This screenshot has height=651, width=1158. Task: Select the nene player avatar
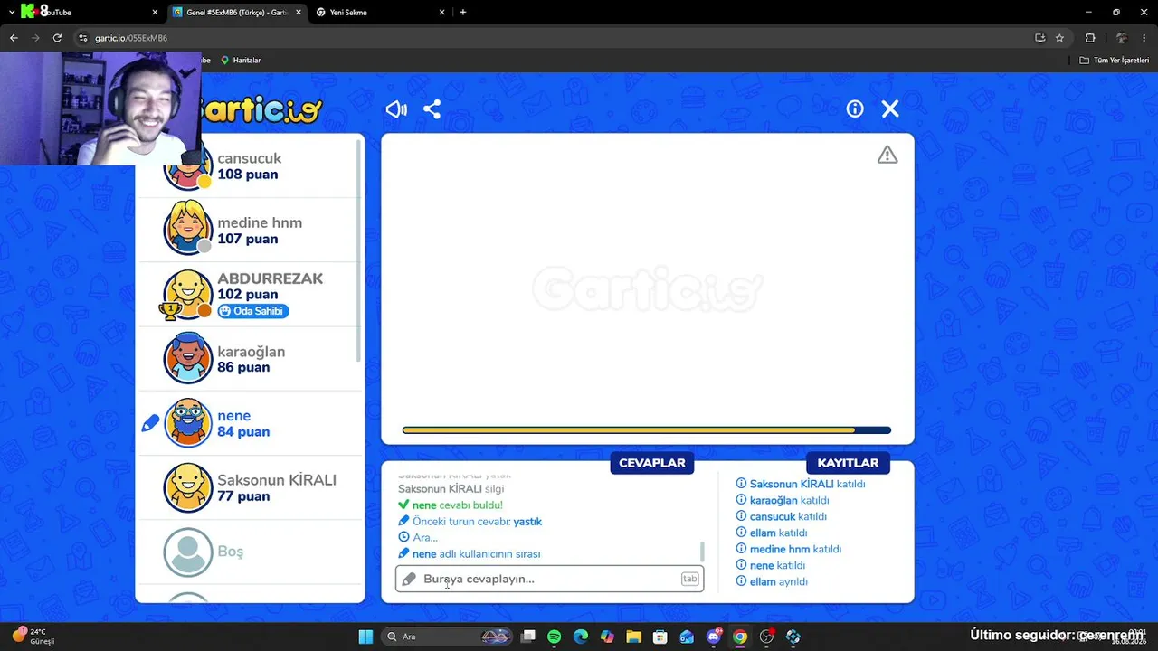pyautogui.click(x=188, y=423)
